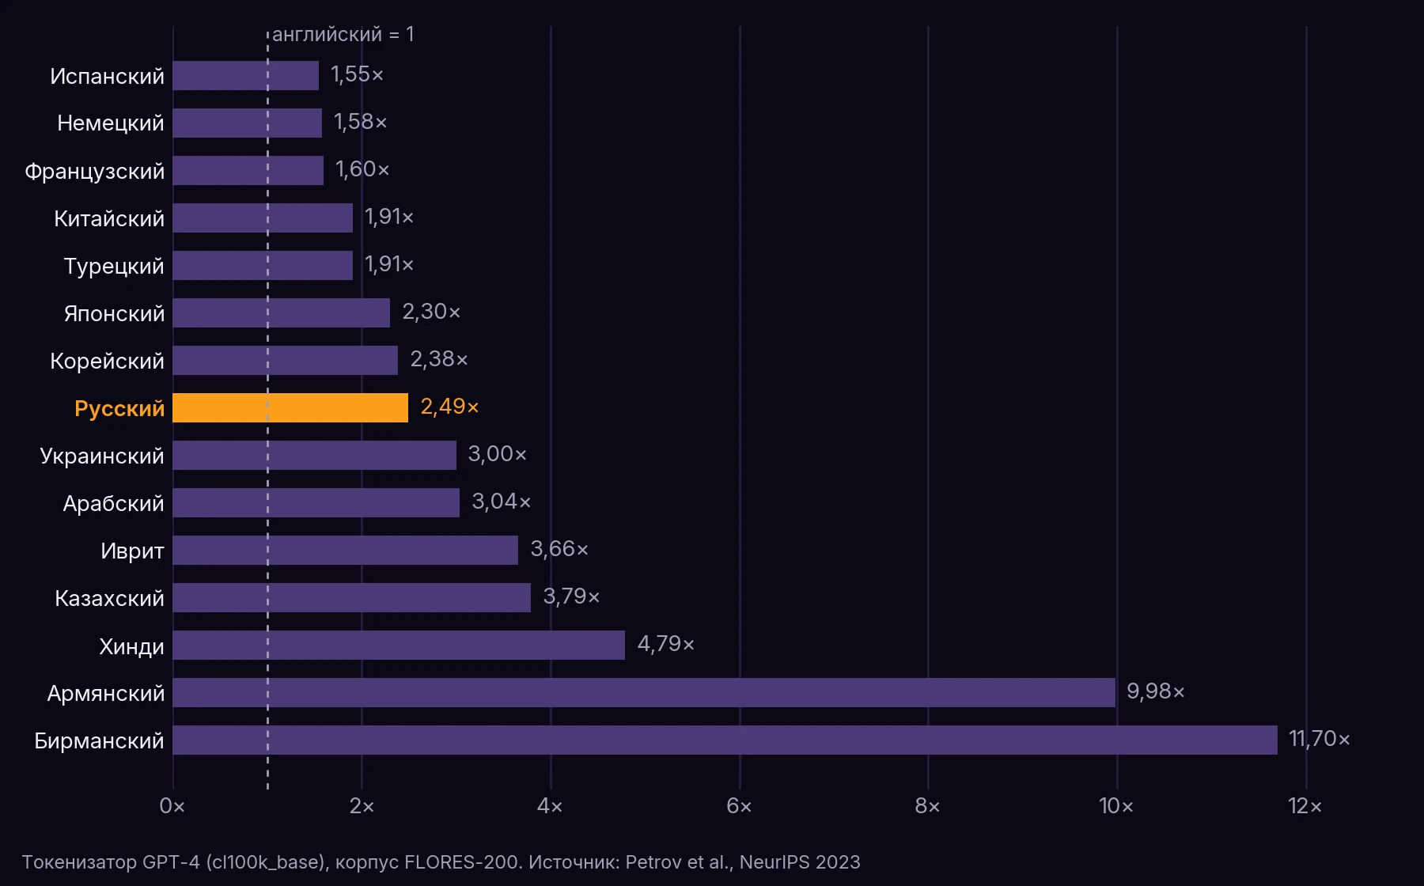Select the 11,70× value label
The height and width of the screenshot is (886, 1424).
[x=1319, y=739]
